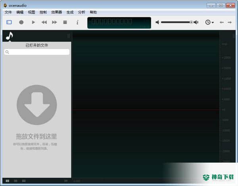This screenshot has width=238, height=186.
Task: Open the 文件 menu
Action: [x=8, y=12]
